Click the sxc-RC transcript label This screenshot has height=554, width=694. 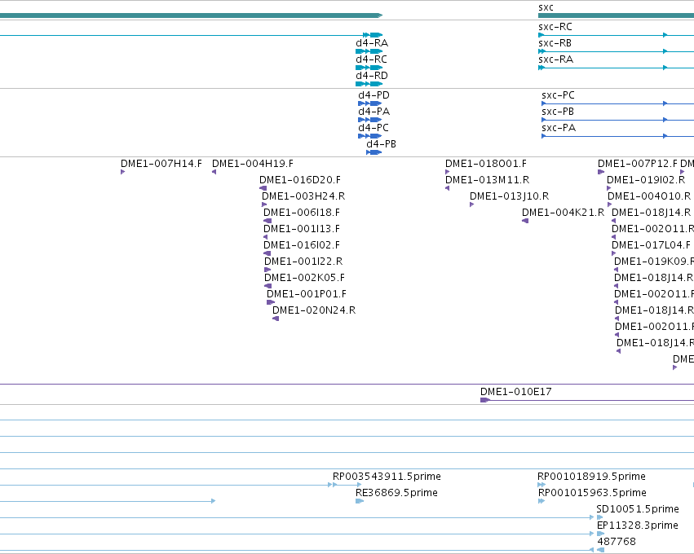tap(555, 27)
